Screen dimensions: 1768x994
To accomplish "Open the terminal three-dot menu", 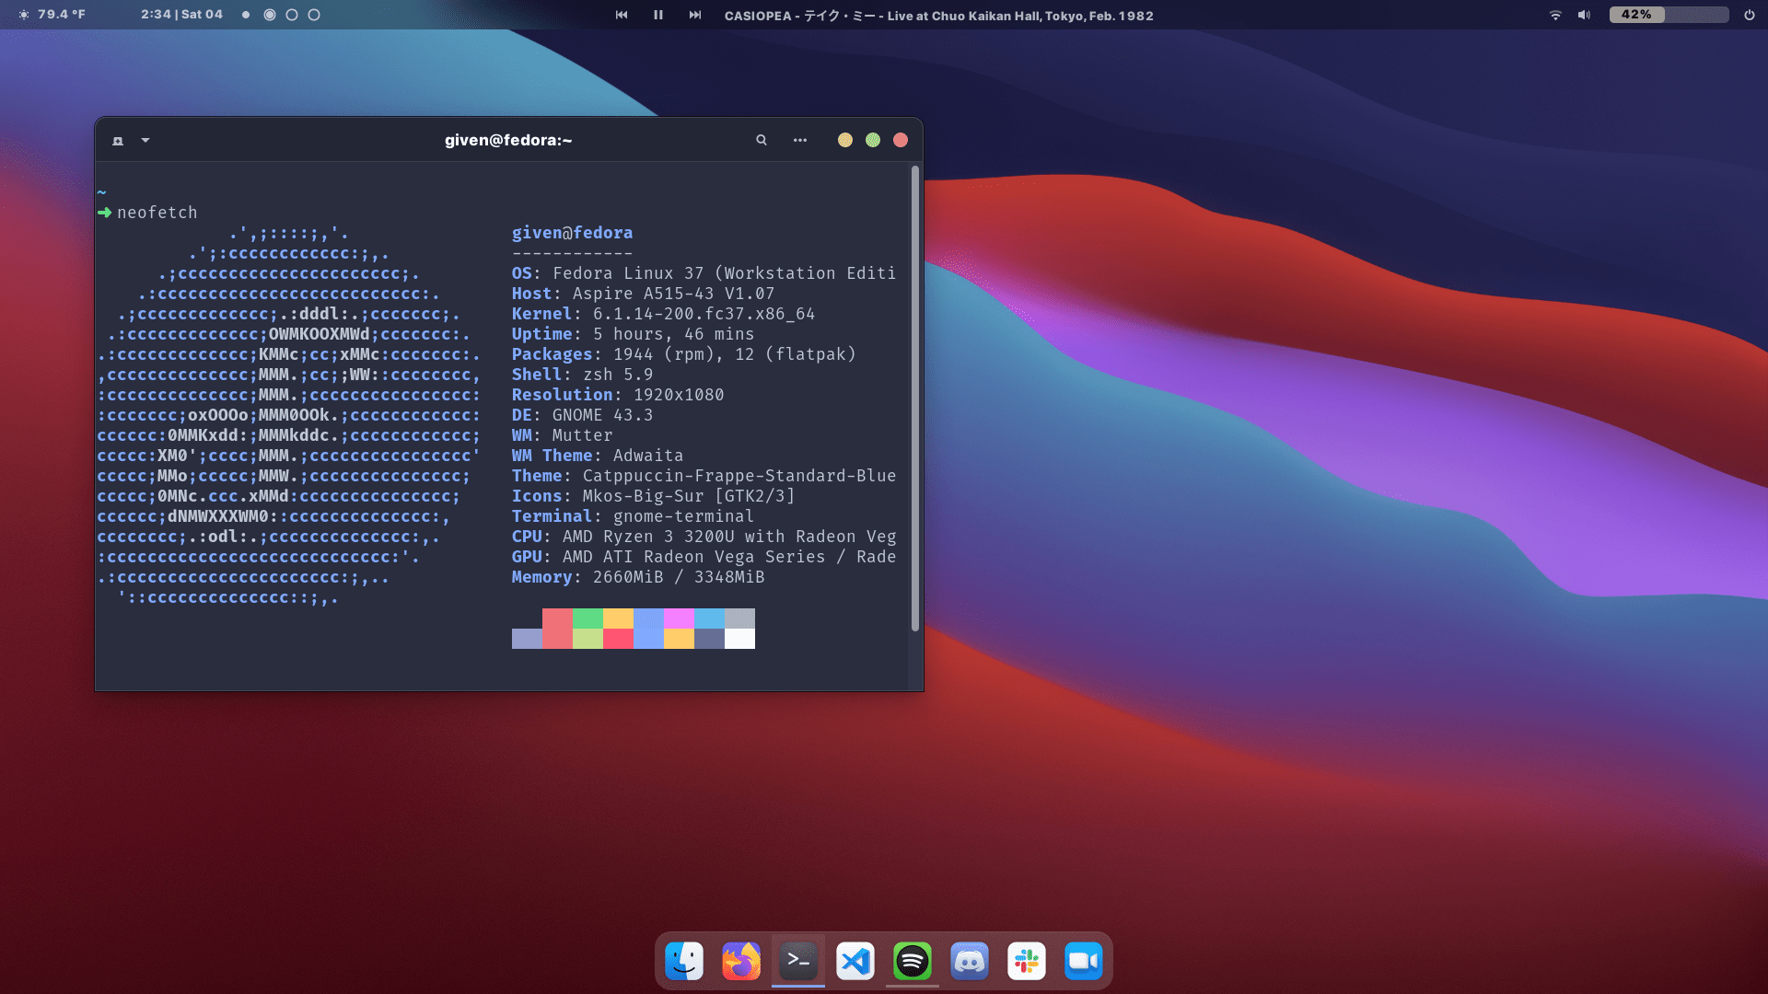I will pos(800,140).
